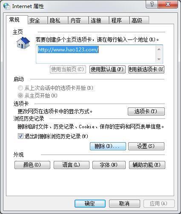Open the 选项卡(T) settings button
Screen dimensions: 181x214
146,112
